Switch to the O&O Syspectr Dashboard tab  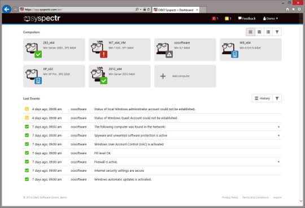coord(176,10)
